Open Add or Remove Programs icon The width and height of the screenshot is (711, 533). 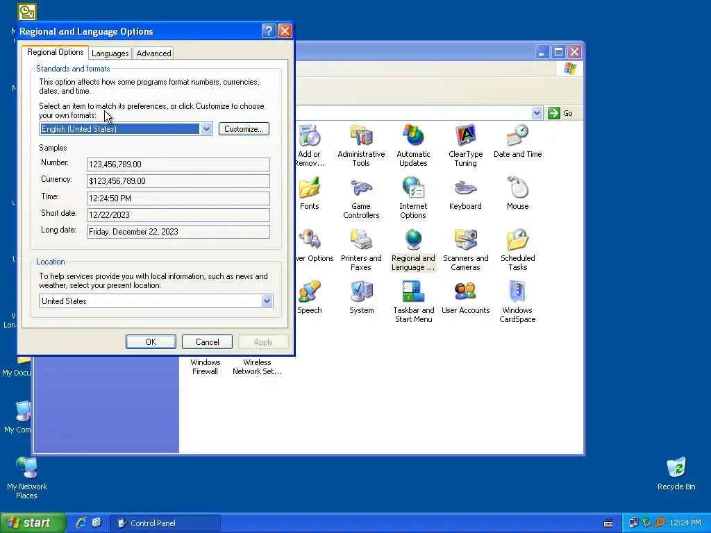pyautogui.click(x=310, y=135)
